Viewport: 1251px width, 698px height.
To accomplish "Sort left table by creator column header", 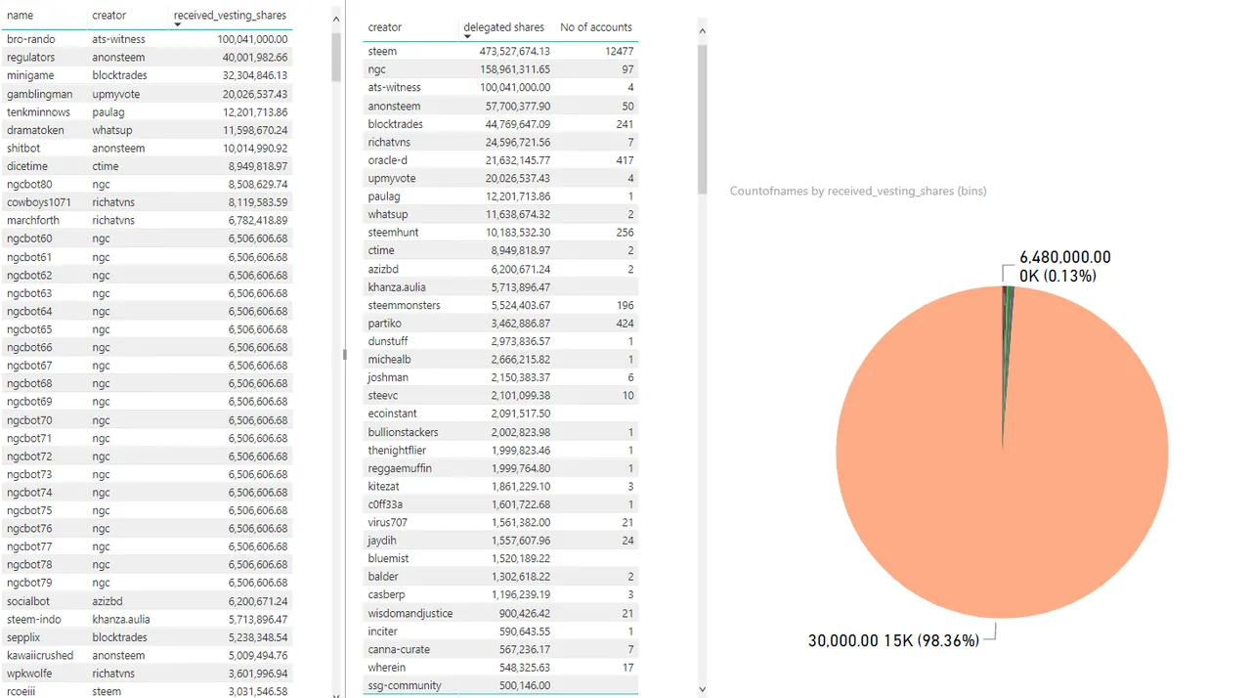I will tap(108, 15).
